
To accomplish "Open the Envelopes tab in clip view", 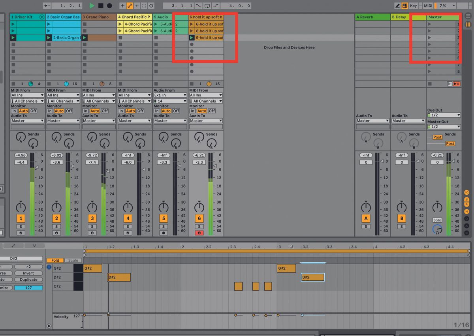I will tap(13, 246).
